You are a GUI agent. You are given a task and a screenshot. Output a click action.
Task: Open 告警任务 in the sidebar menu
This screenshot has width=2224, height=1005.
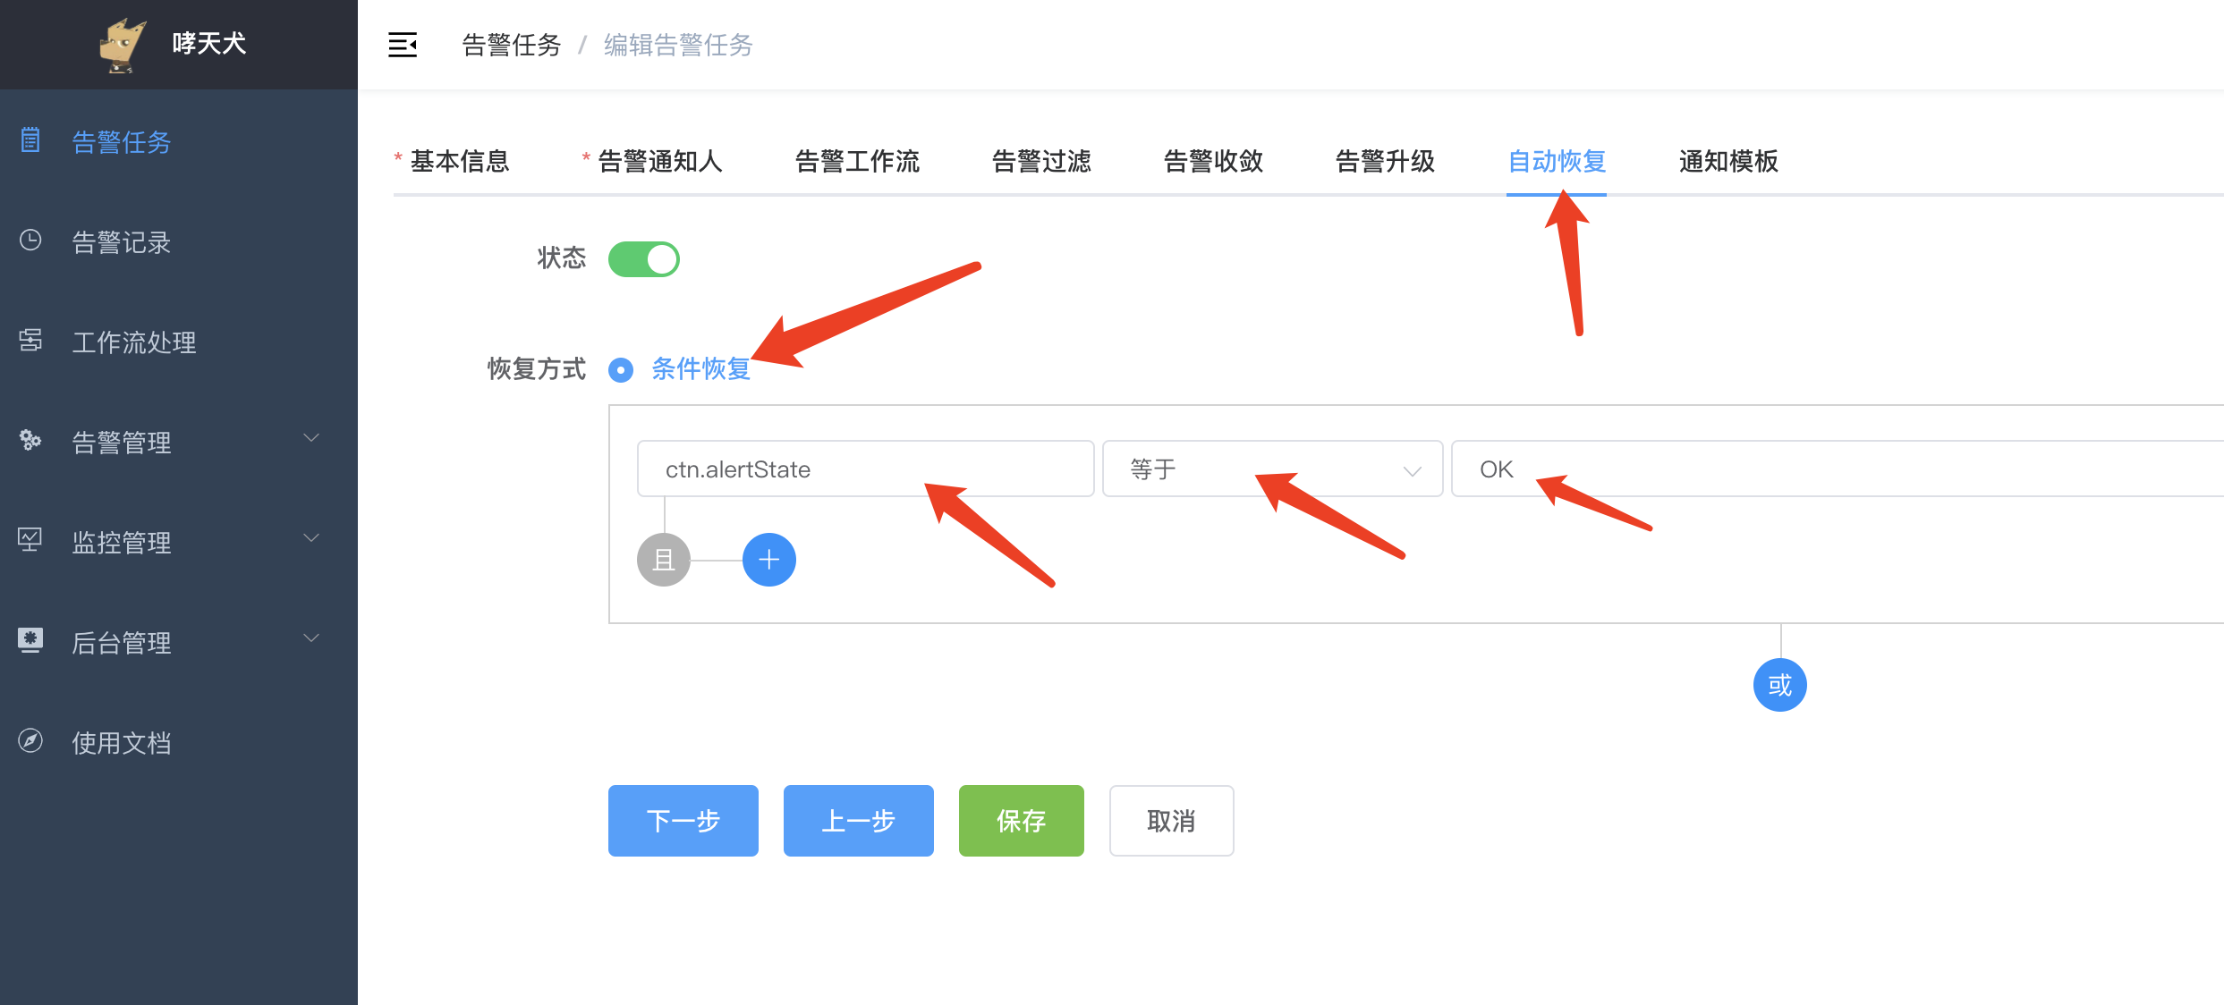click(179, 141)
